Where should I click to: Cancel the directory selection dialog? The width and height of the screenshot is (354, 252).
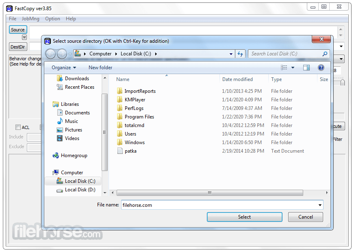point(305,217)
